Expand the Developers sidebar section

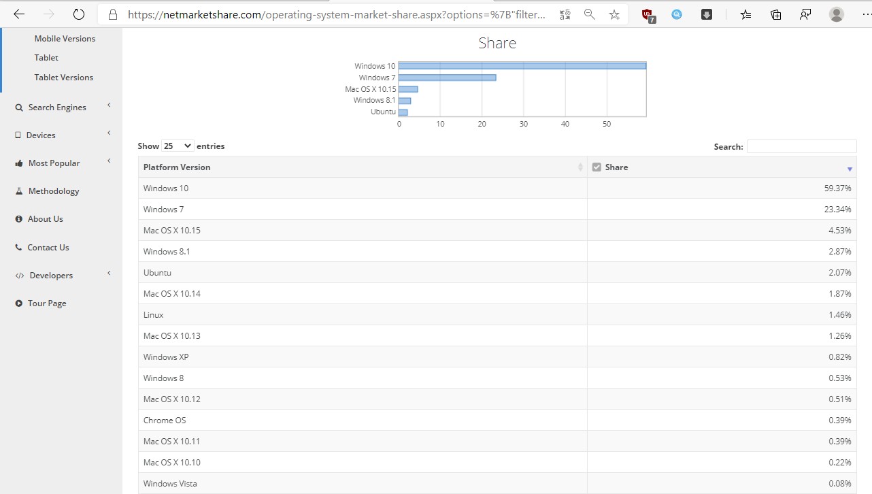(109, 274)
